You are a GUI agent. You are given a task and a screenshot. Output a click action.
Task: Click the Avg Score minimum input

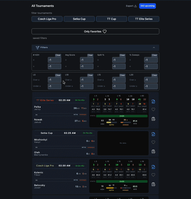click(87, 60)
